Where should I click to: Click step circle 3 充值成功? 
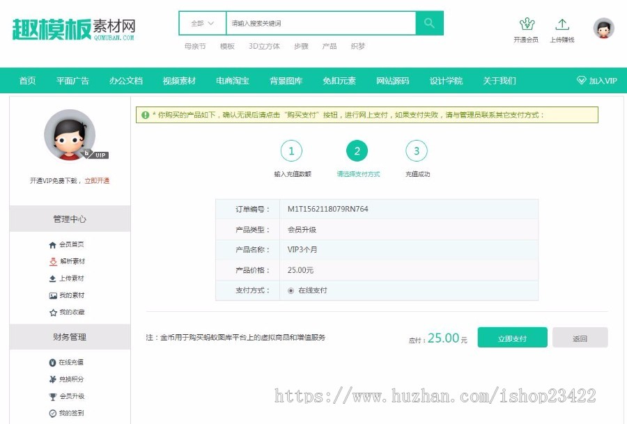pos(416,150)
